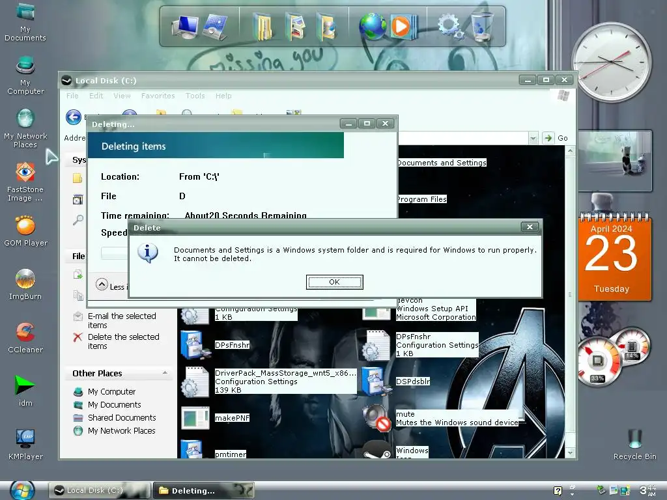The image size is (667, 500).
Task: Open My Documents link in Other Places
Action: pyautogui.click(x=114, y=405)
